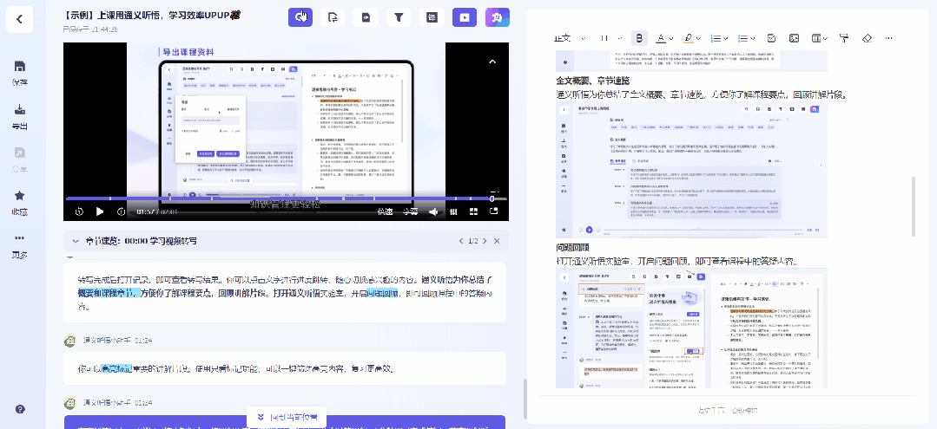Click the '回到当前位置' return button
Image resolution: width=937 pixels, height=429 pixels.
(x=287, y=417)
